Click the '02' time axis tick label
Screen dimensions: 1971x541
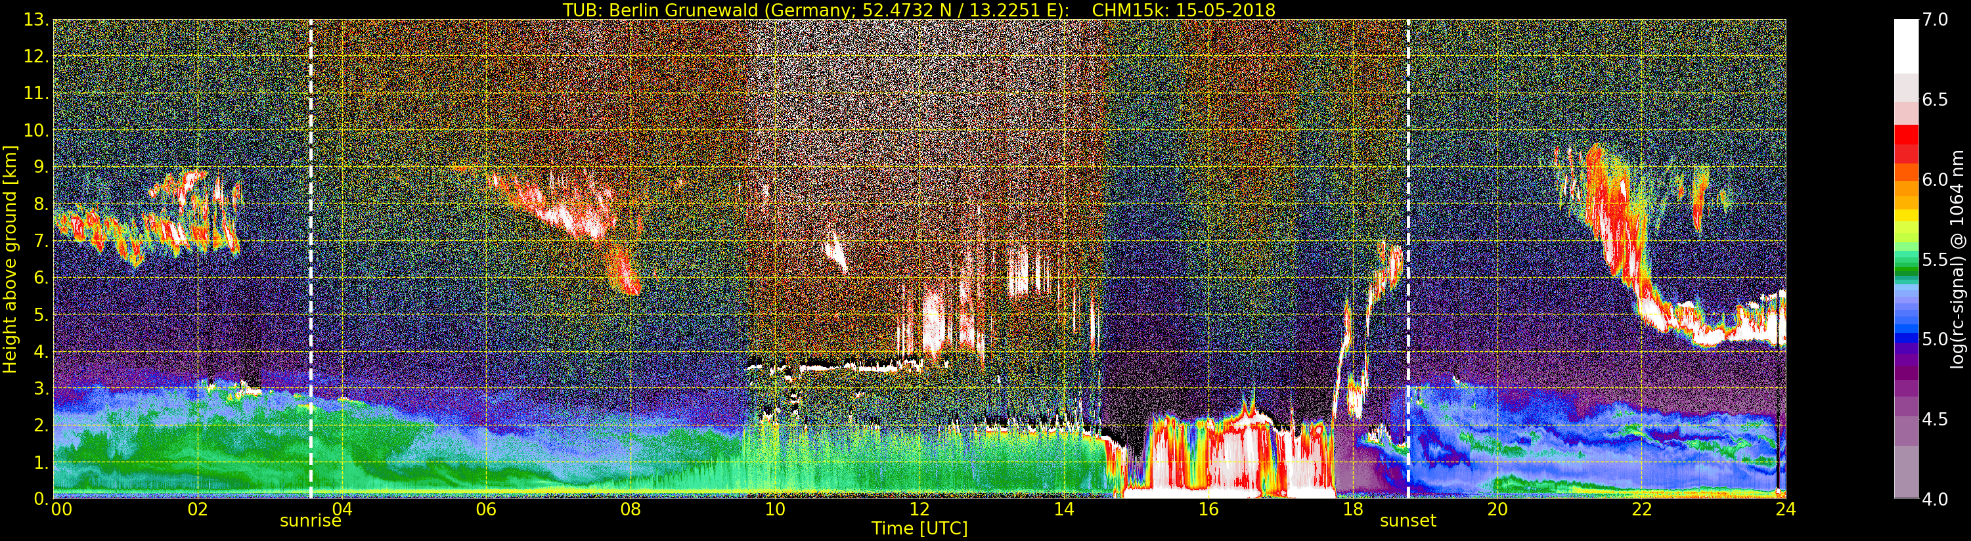[198, 509]
